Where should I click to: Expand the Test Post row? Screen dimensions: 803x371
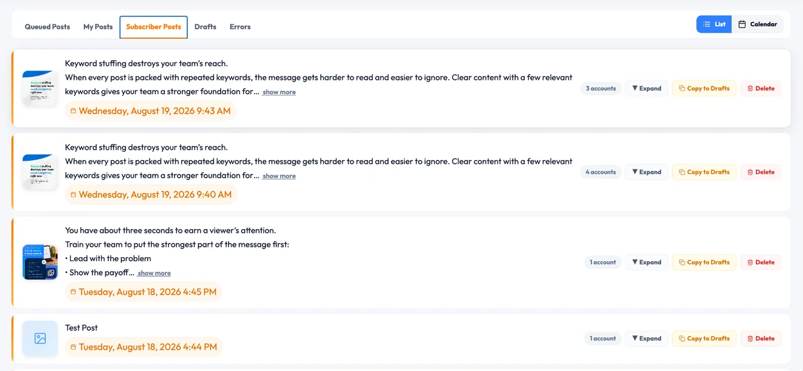646,338
